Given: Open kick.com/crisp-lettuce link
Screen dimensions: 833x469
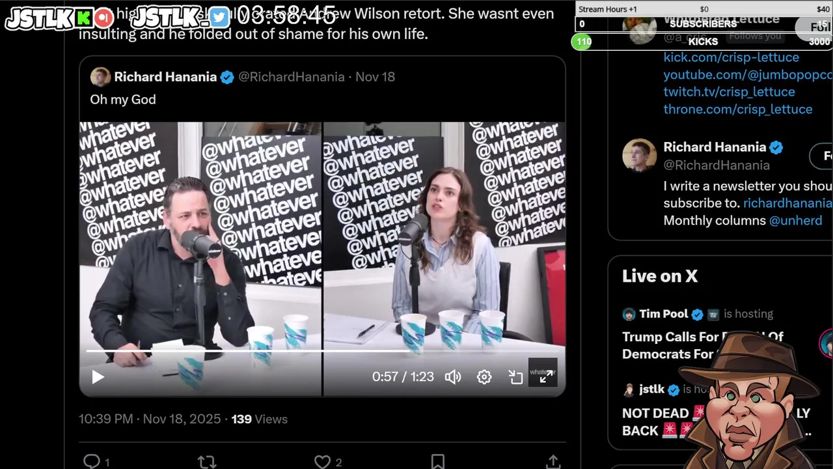Looking at the screenshot, I should [x=731, y=57].
